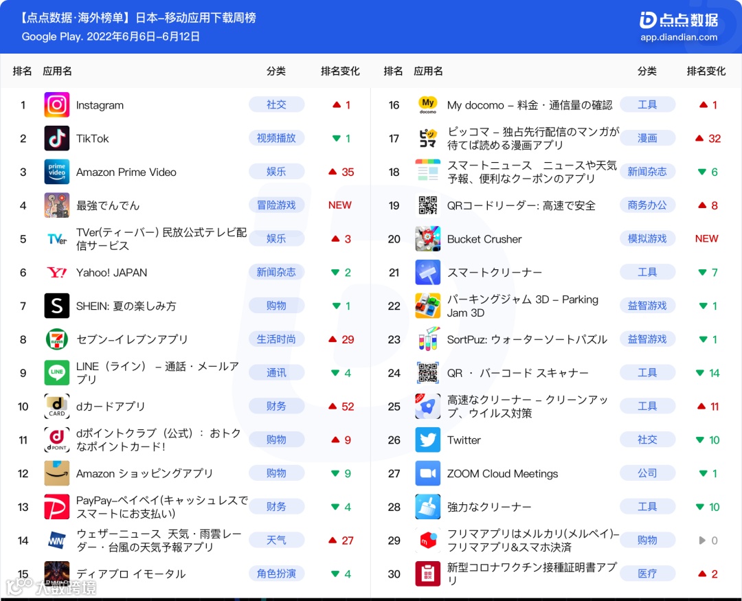The width and height of the screenshot is (742, 601).
Task: Click the d CARD app icon
Action: tap(57, 407)
